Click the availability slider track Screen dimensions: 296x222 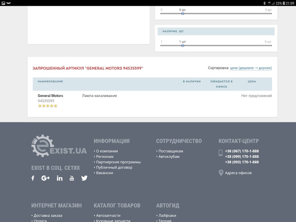(216, 46)
